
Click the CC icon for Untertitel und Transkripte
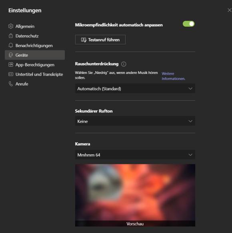tap(11, 74)
